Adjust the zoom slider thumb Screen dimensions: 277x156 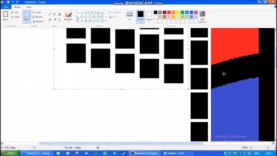point(267,147)
